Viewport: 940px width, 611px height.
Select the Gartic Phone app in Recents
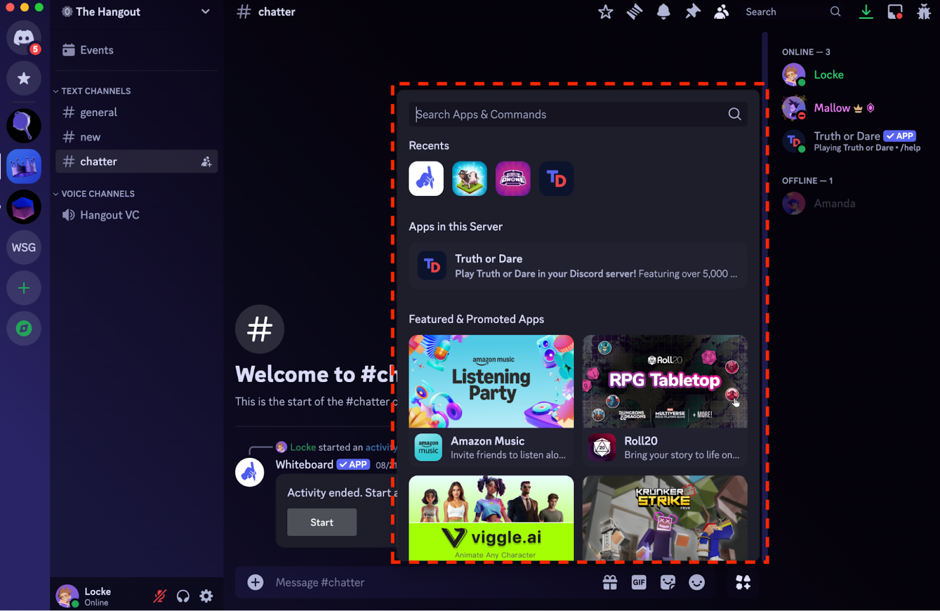coord(512,178)
